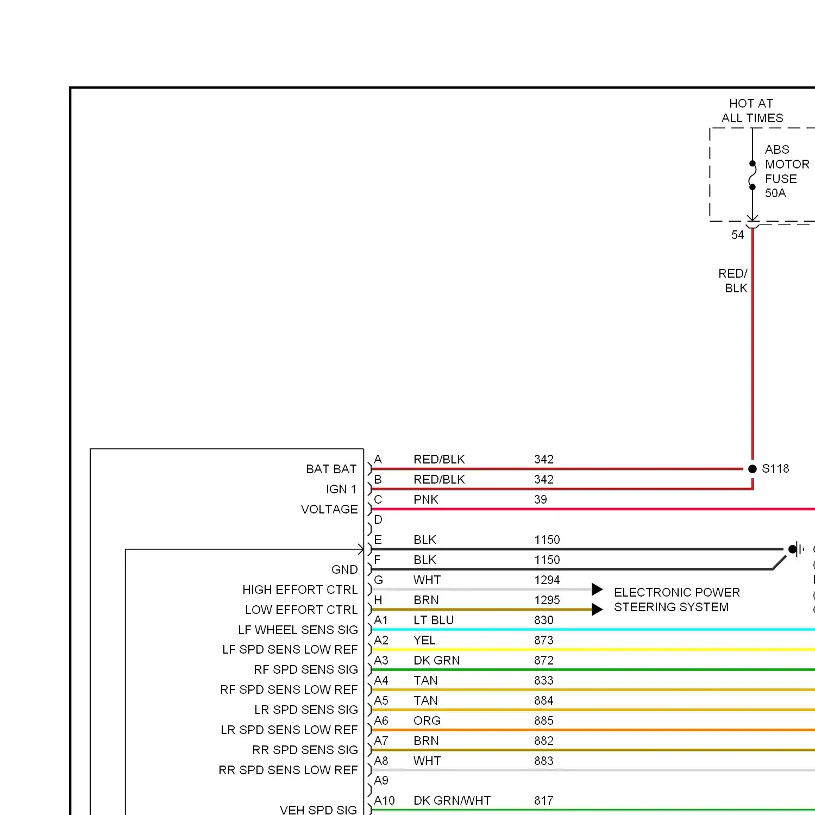Click the "DK GRN" label on pin A3

[x=437, y=661]
